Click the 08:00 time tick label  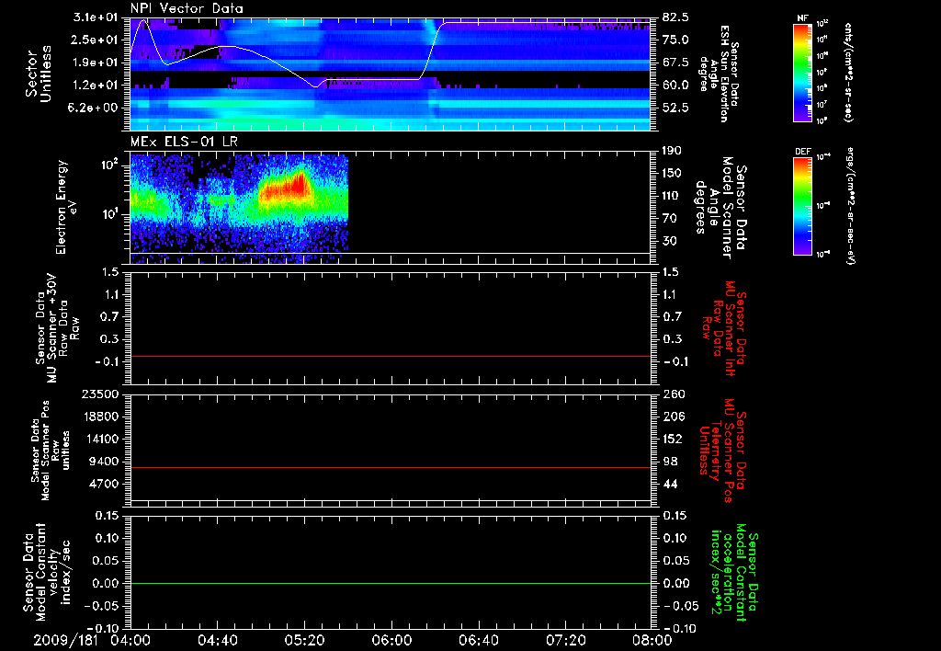(652, 640)
